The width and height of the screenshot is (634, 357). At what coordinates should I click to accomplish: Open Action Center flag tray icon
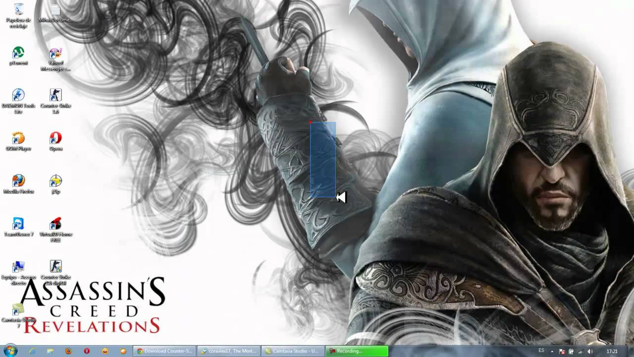coord(562,352)
